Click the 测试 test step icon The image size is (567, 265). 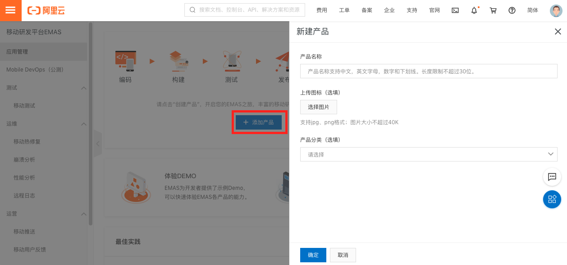coord(232,61)
